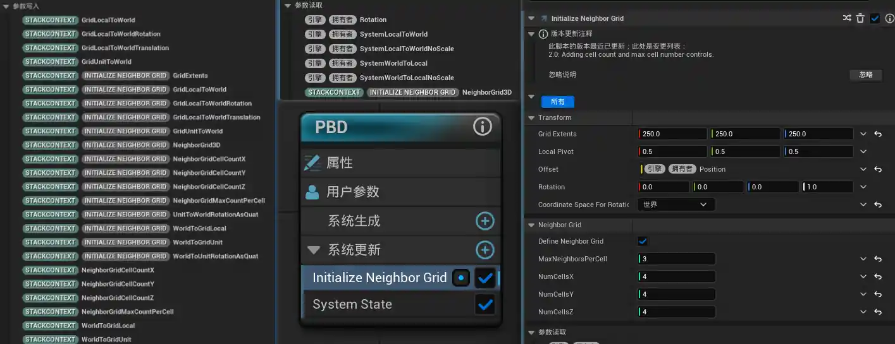The height and width of the screenshot is (344, 895).
Task: Click the 忽略 button to dismiss the note
Action: (x=865, y=74)
